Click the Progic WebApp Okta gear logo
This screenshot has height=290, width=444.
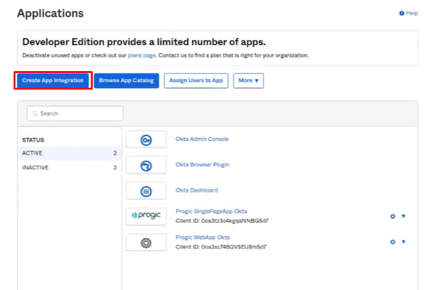click(146, 243)
